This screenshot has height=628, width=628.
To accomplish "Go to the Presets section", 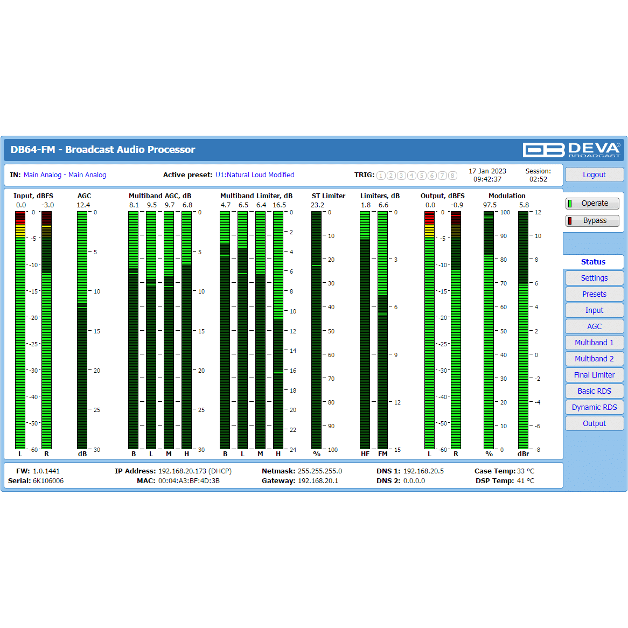I will [594, 294].
